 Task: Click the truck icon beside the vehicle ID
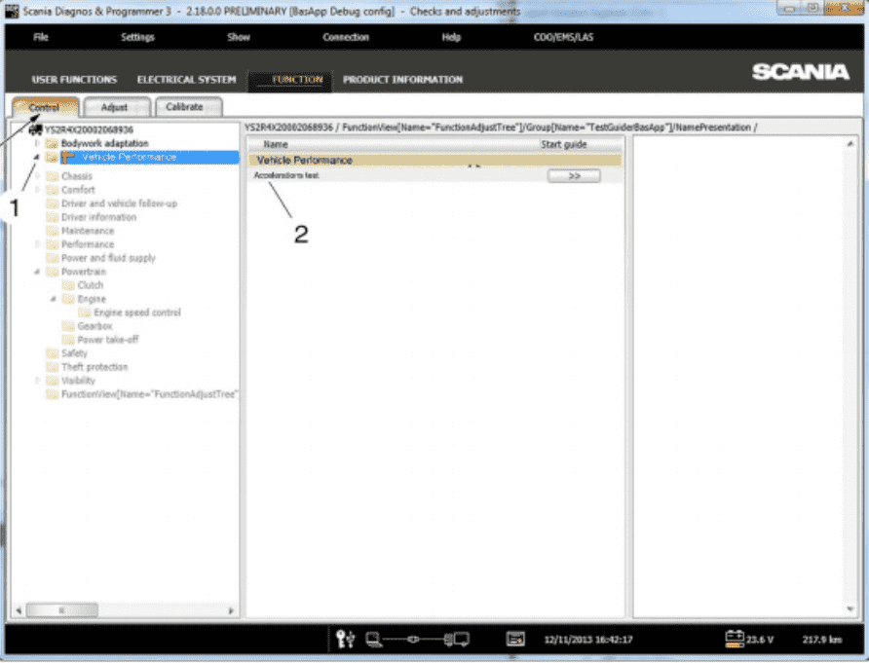[36, 129]
